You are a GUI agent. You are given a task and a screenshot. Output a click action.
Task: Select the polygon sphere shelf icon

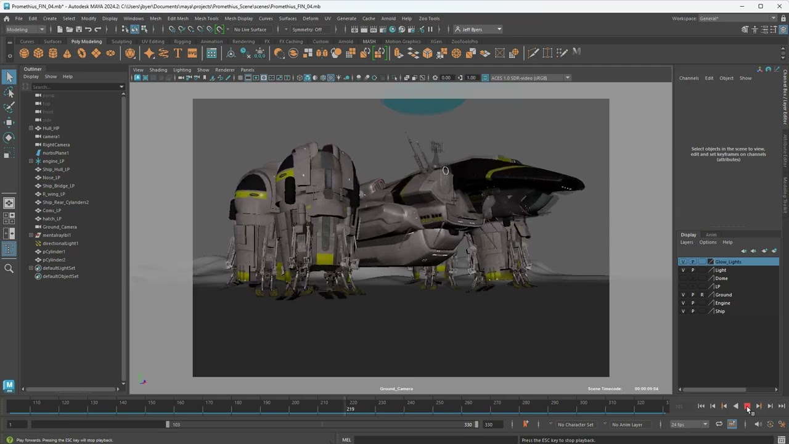point(24,53)
